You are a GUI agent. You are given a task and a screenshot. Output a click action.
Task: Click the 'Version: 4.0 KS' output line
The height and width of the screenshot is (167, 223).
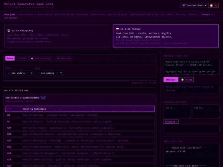176,151
